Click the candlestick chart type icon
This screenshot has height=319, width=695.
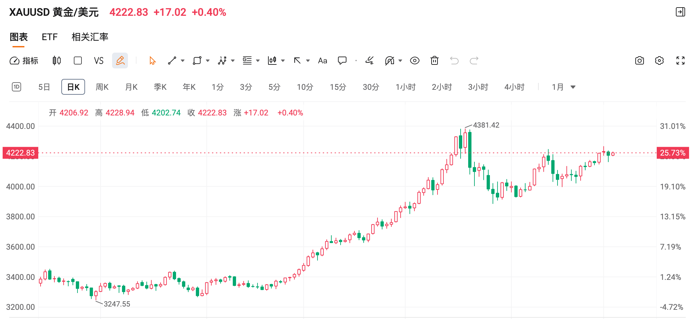(x=57, y=61)
